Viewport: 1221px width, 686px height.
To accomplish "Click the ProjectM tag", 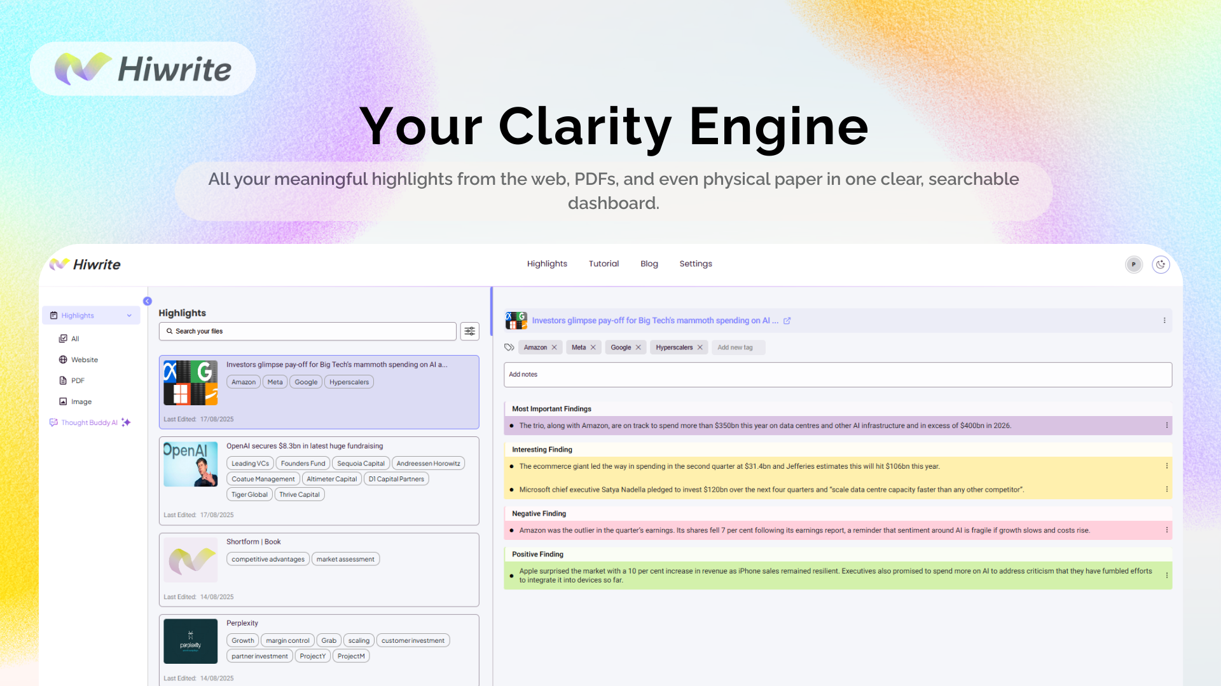I will pyautogui.click(x=351, y=656).
